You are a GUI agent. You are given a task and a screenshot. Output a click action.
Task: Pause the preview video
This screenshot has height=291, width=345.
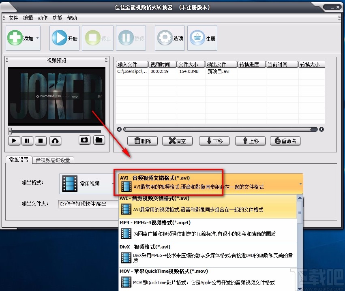click(27, 141)
